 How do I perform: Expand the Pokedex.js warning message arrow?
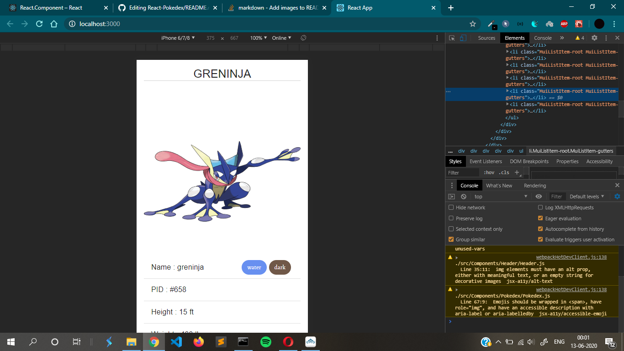coord(456,290)
